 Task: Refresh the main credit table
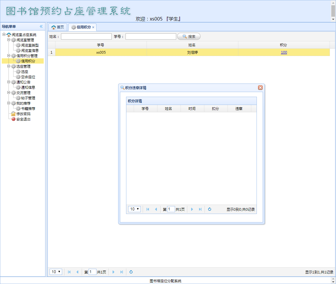131,272
